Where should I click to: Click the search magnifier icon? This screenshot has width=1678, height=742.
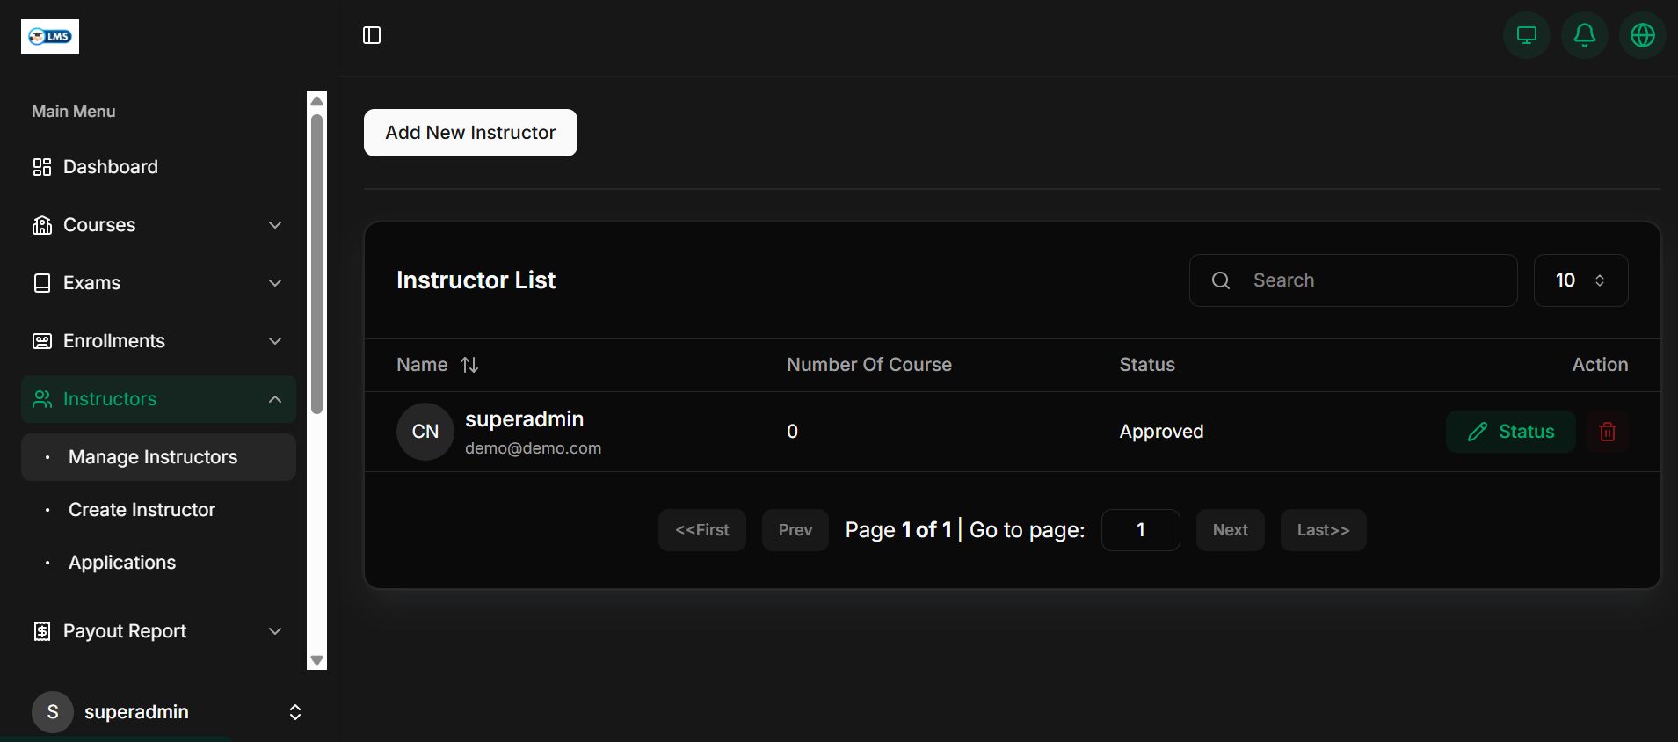point(1221,280)
